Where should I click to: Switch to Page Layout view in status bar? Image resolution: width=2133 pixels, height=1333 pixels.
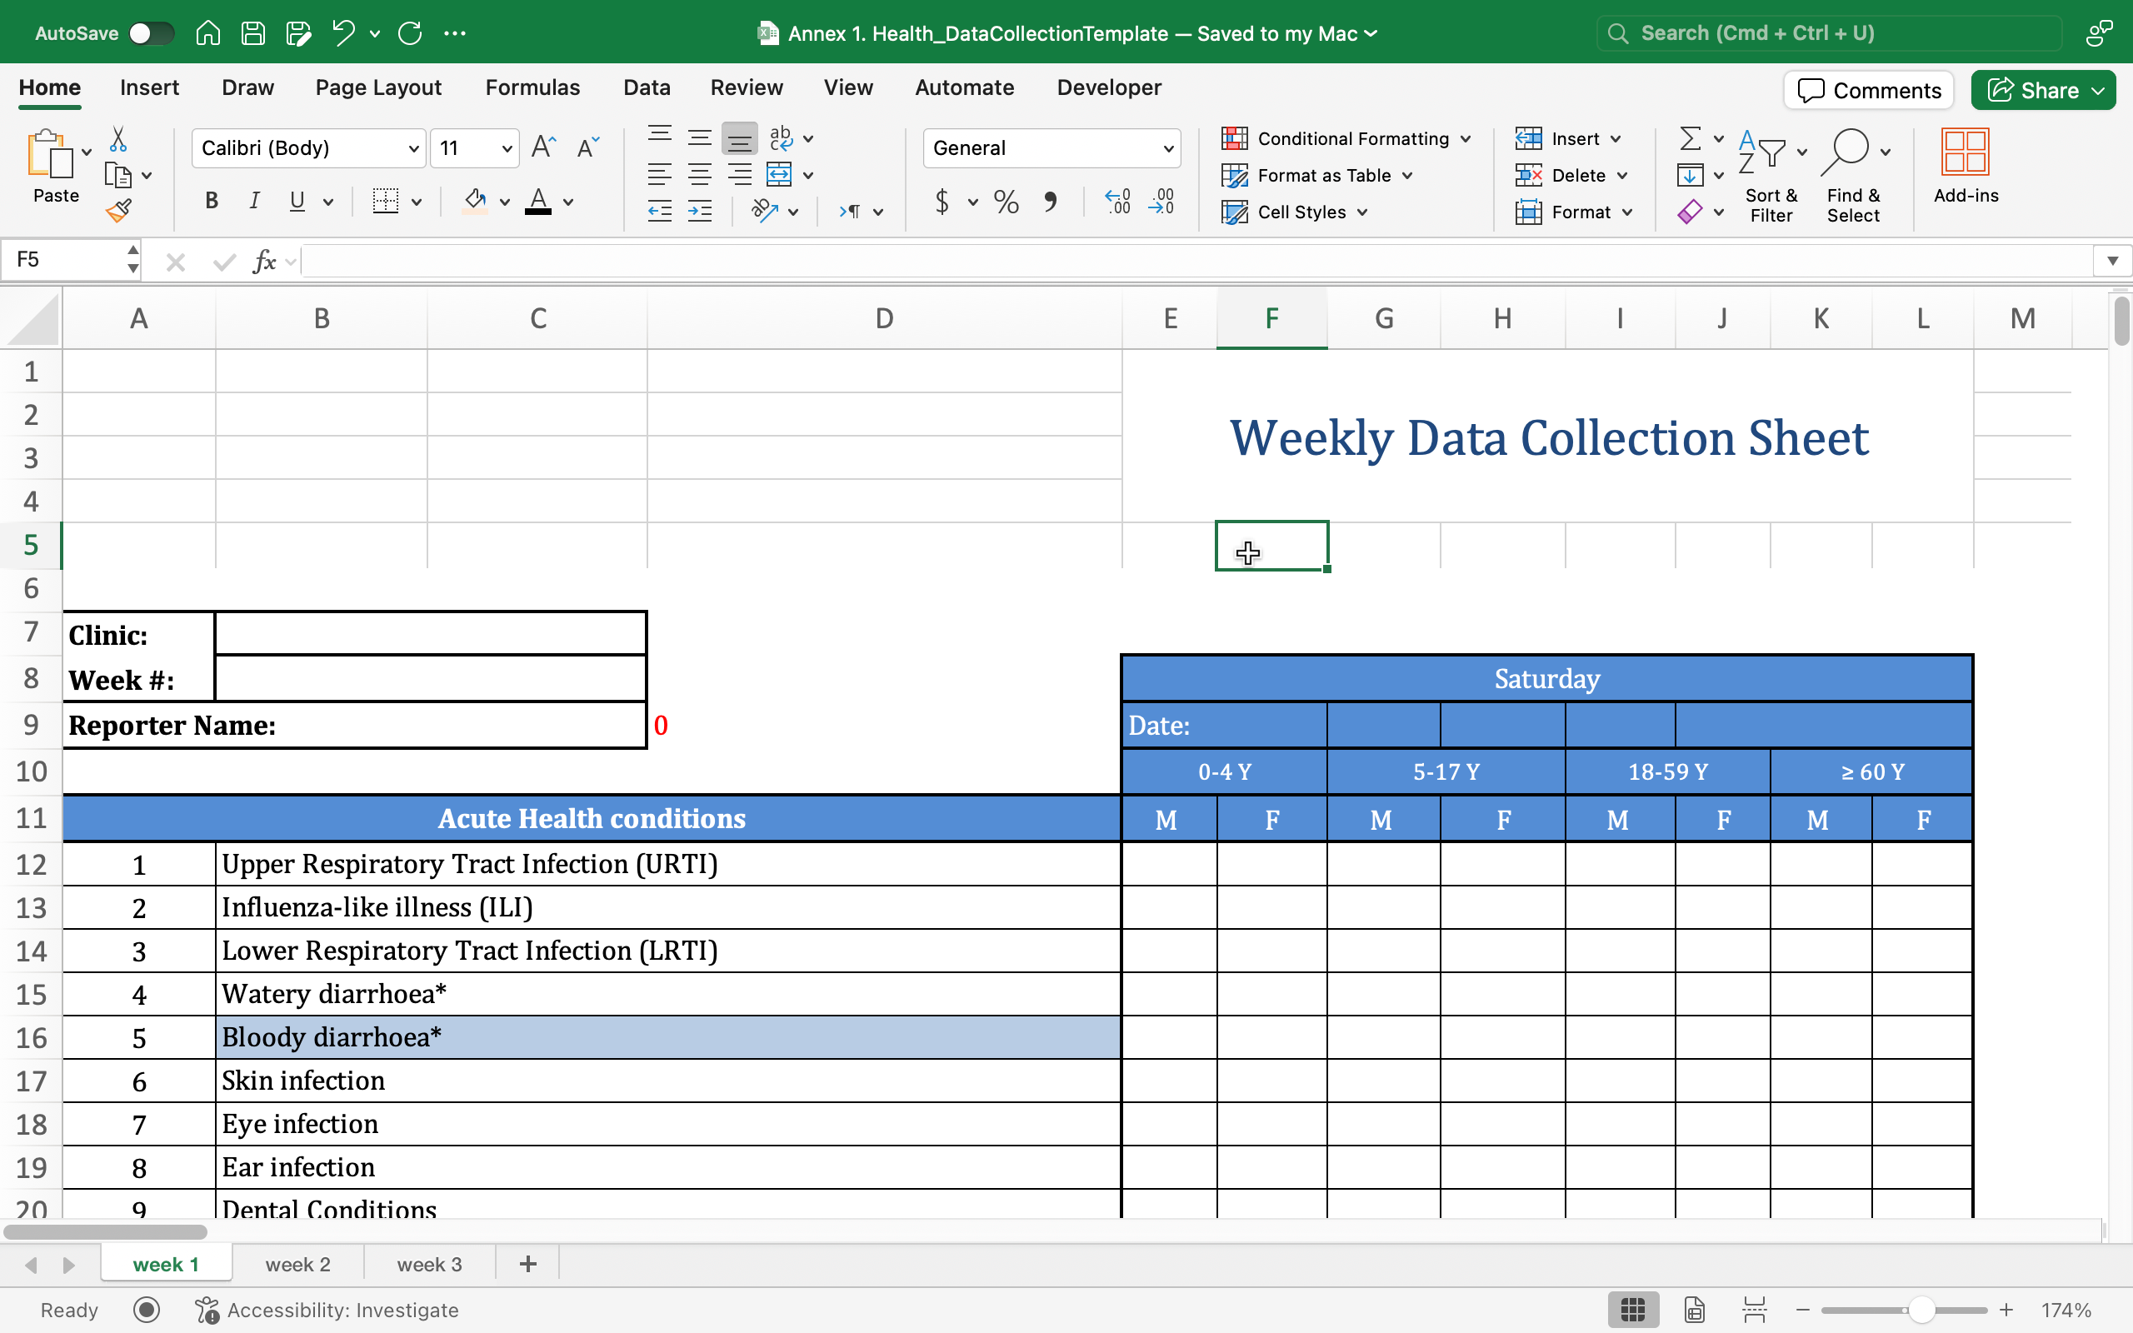click(1694, 1310)
